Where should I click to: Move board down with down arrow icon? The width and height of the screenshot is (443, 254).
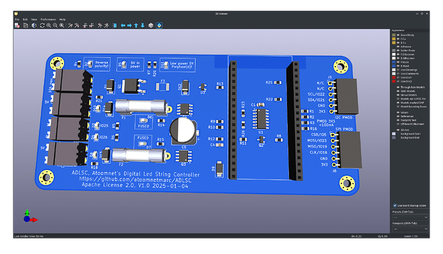click(x=143, y=26)
